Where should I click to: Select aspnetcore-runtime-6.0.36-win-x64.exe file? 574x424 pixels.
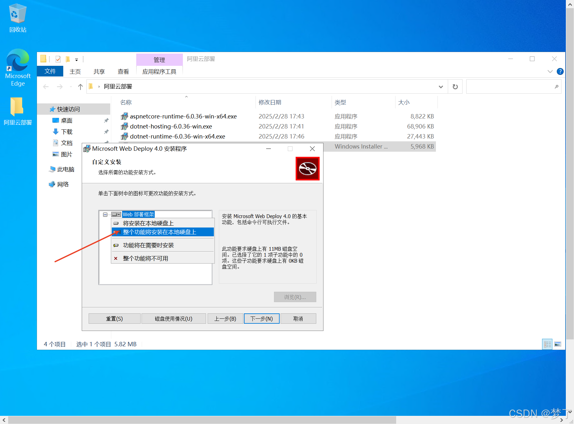pyautogui.click(x=183, y=116)
